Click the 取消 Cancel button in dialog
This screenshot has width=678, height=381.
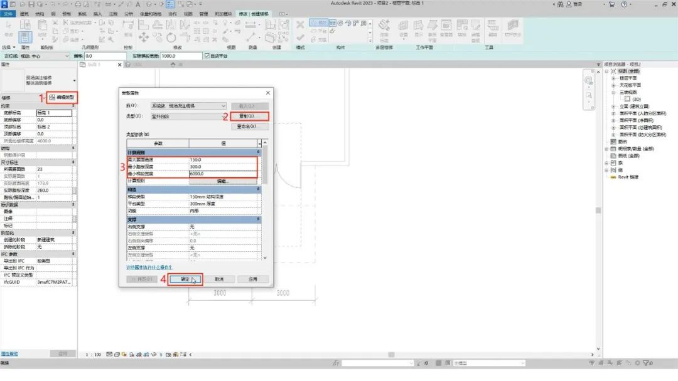[x=219, y=279]
